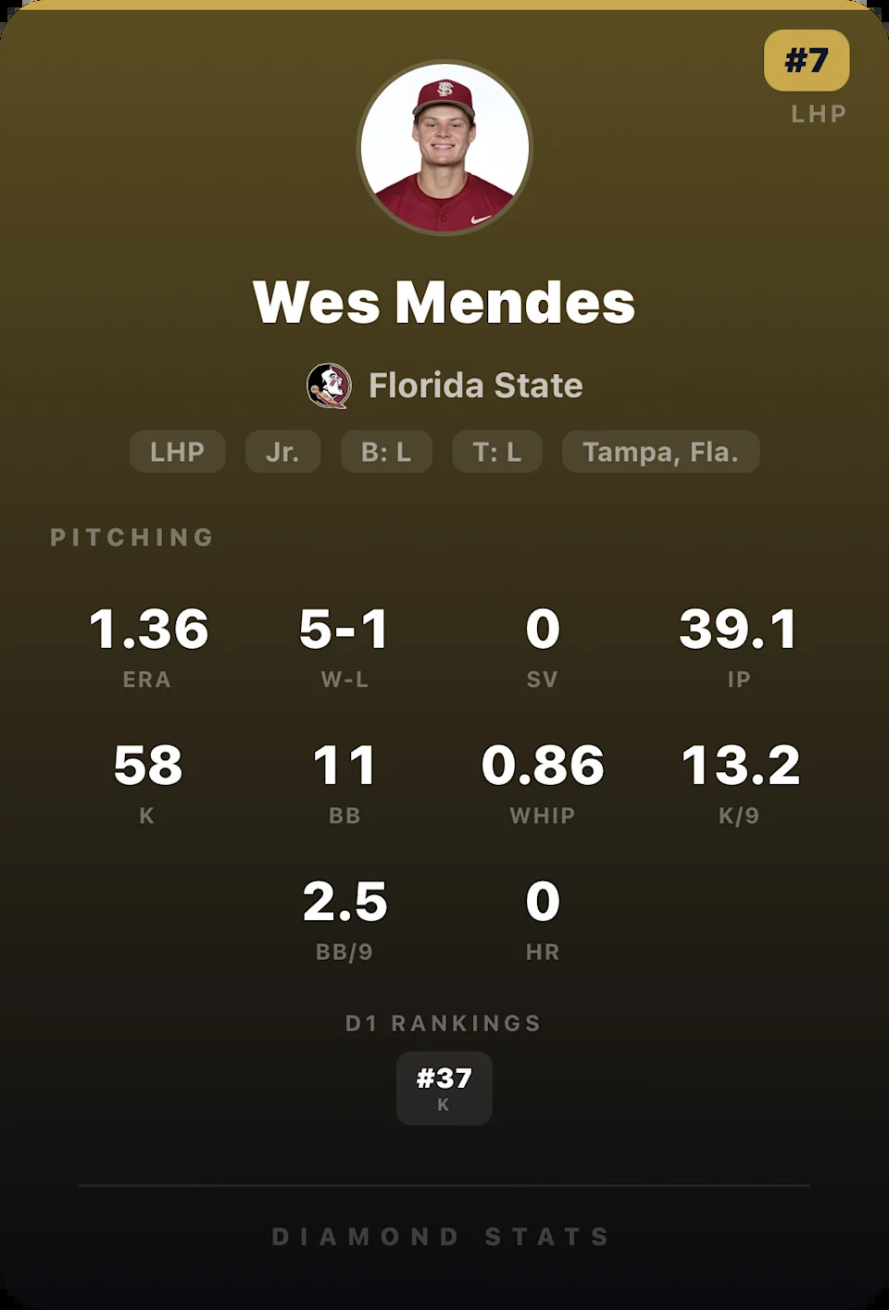Tap the Tampa, Fla. hometown chip

660,452
